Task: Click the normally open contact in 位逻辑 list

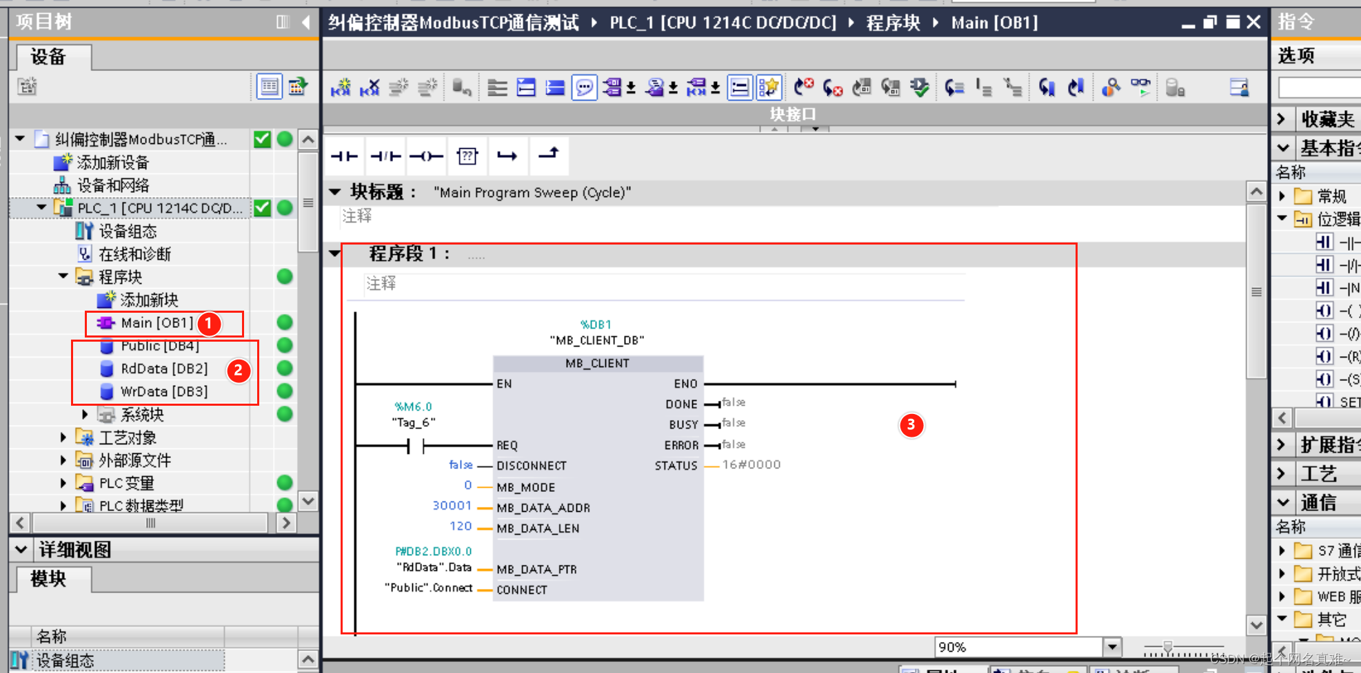Action: 1324,242
